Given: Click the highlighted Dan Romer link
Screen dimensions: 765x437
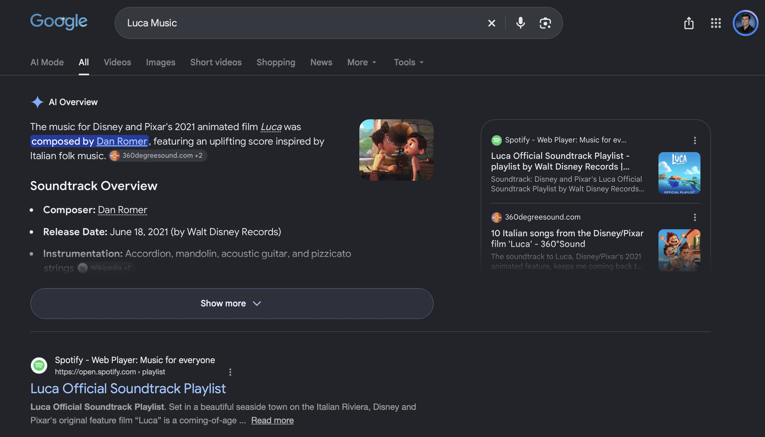Looking at the screenshot, I should (122, 141).
